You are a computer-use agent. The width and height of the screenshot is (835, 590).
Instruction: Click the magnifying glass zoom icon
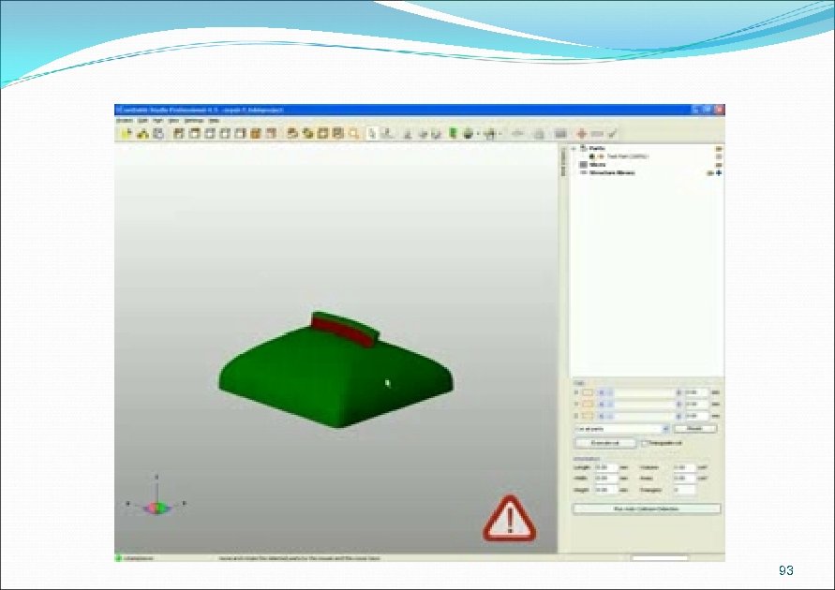click(354, 134)
